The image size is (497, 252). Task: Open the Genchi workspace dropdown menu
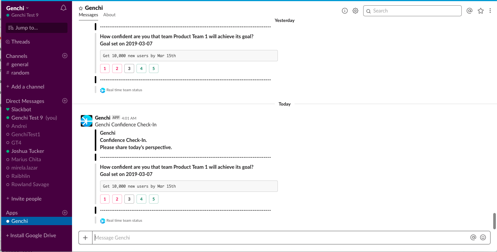pyautogui.click(x=17, y=8)
